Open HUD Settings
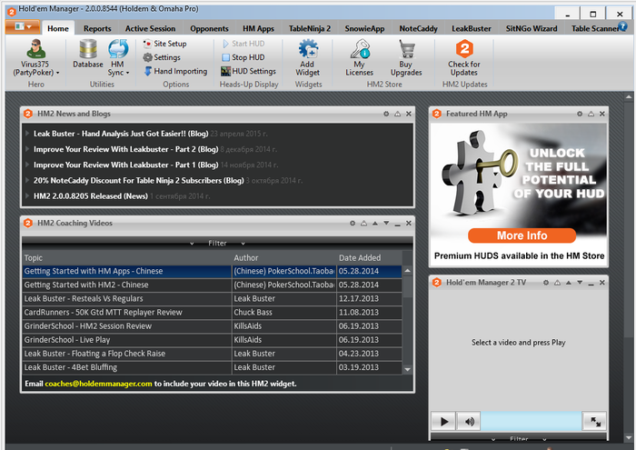This screenshot has width=636, height=450. point(249,71)
